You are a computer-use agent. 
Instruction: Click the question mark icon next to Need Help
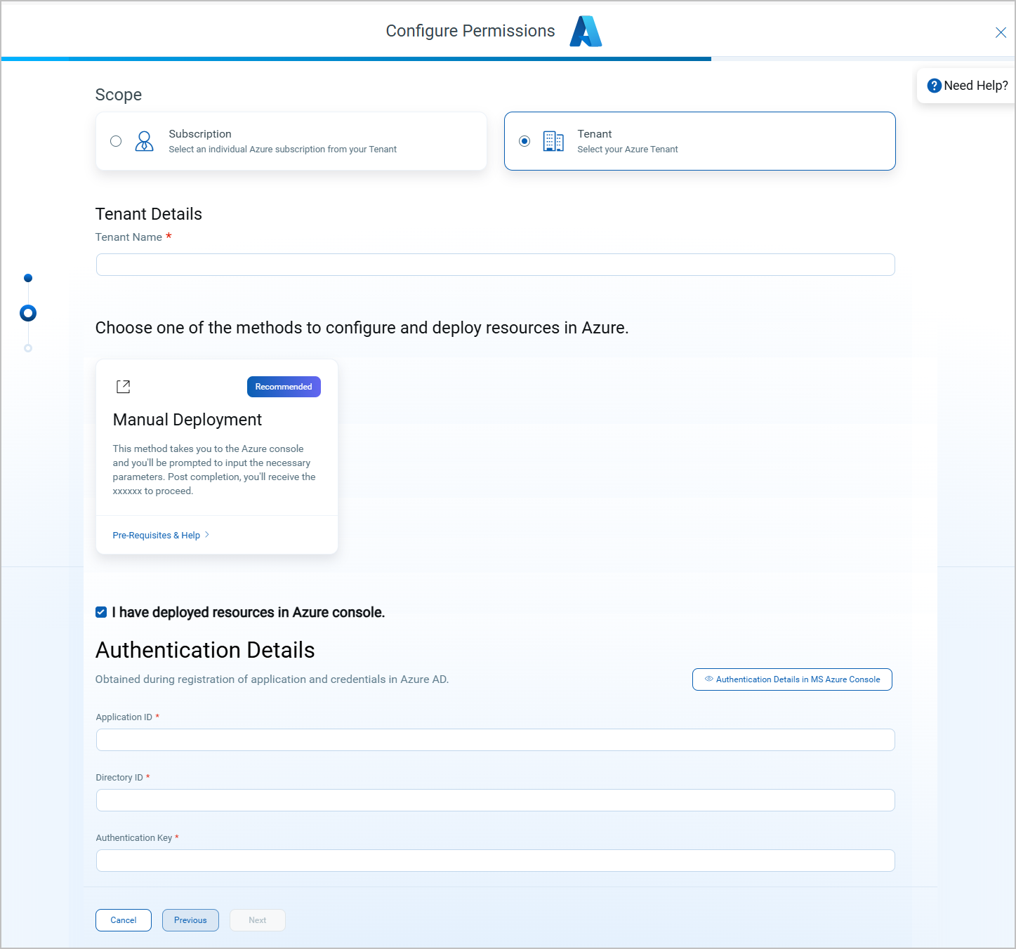coord(934,85)
